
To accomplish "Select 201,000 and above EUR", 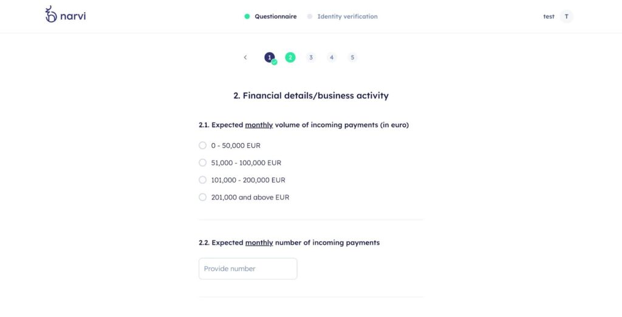I will click(203, 197).
